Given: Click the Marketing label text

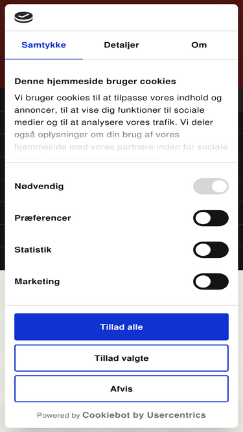Looking at the screenshot, I should tap(37, 282).
